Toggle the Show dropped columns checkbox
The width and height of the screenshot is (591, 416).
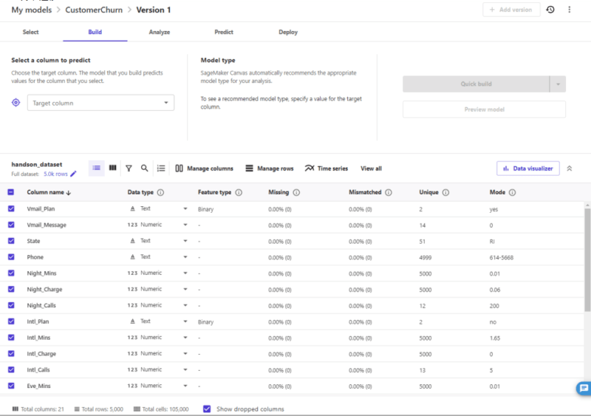tap(207, 409)
